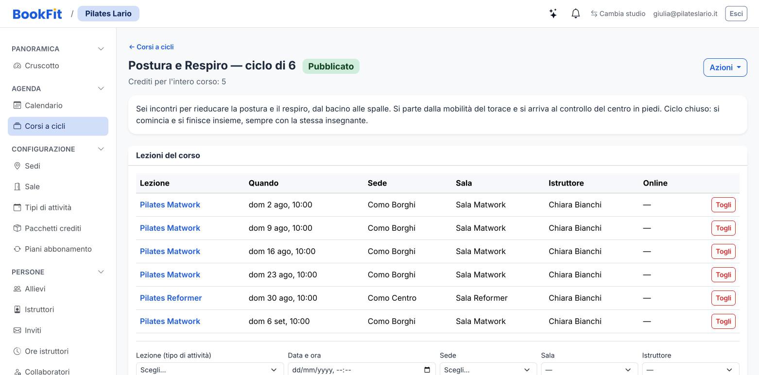The height and width of the screenshot is (375, 759).
Task: Remove the dom 2 ago lesson with Togli
Action: (724, 205)
